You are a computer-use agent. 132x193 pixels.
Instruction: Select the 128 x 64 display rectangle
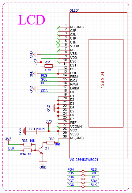106,83
